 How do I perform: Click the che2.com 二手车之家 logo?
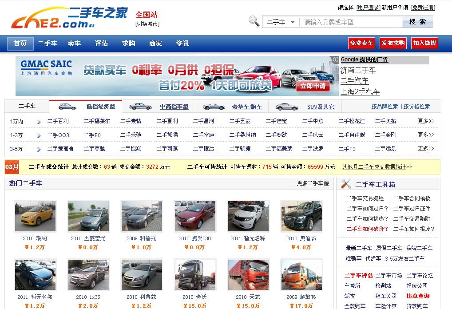(69, 17)
